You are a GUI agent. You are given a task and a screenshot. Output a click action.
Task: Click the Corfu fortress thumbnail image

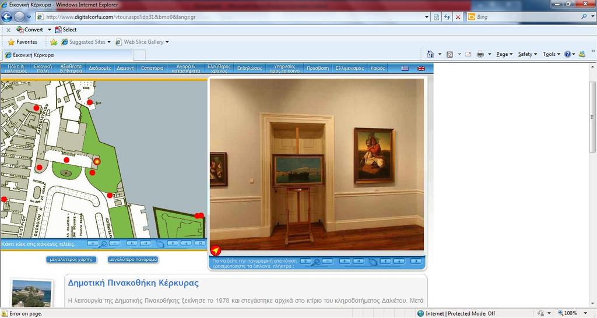point(31,294)
